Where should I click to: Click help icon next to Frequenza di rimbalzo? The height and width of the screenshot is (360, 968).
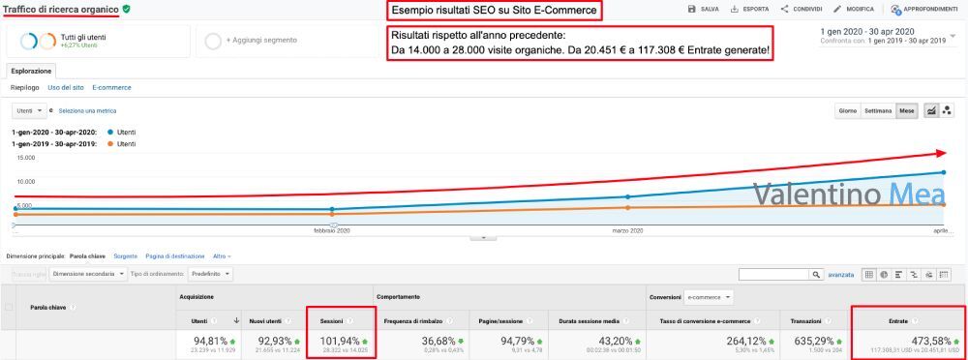(451, 320)
